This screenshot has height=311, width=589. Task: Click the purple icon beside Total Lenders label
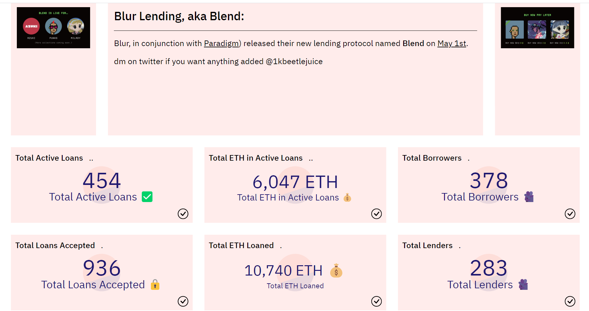point(523,285)
